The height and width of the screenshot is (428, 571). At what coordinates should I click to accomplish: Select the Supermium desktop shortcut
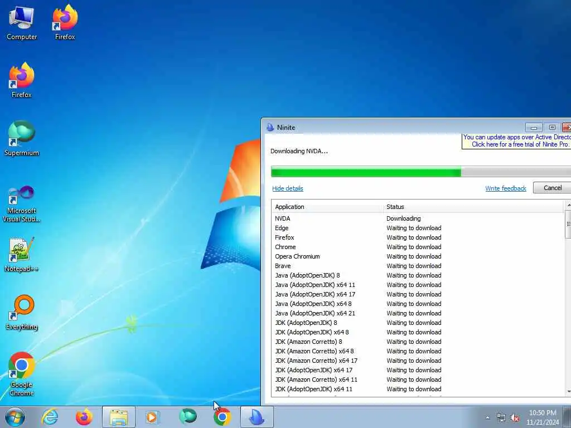click(x=22, y=138)
